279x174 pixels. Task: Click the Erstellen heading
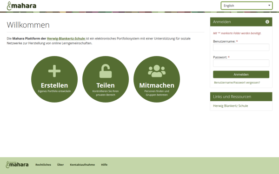[x=54, y=85]
